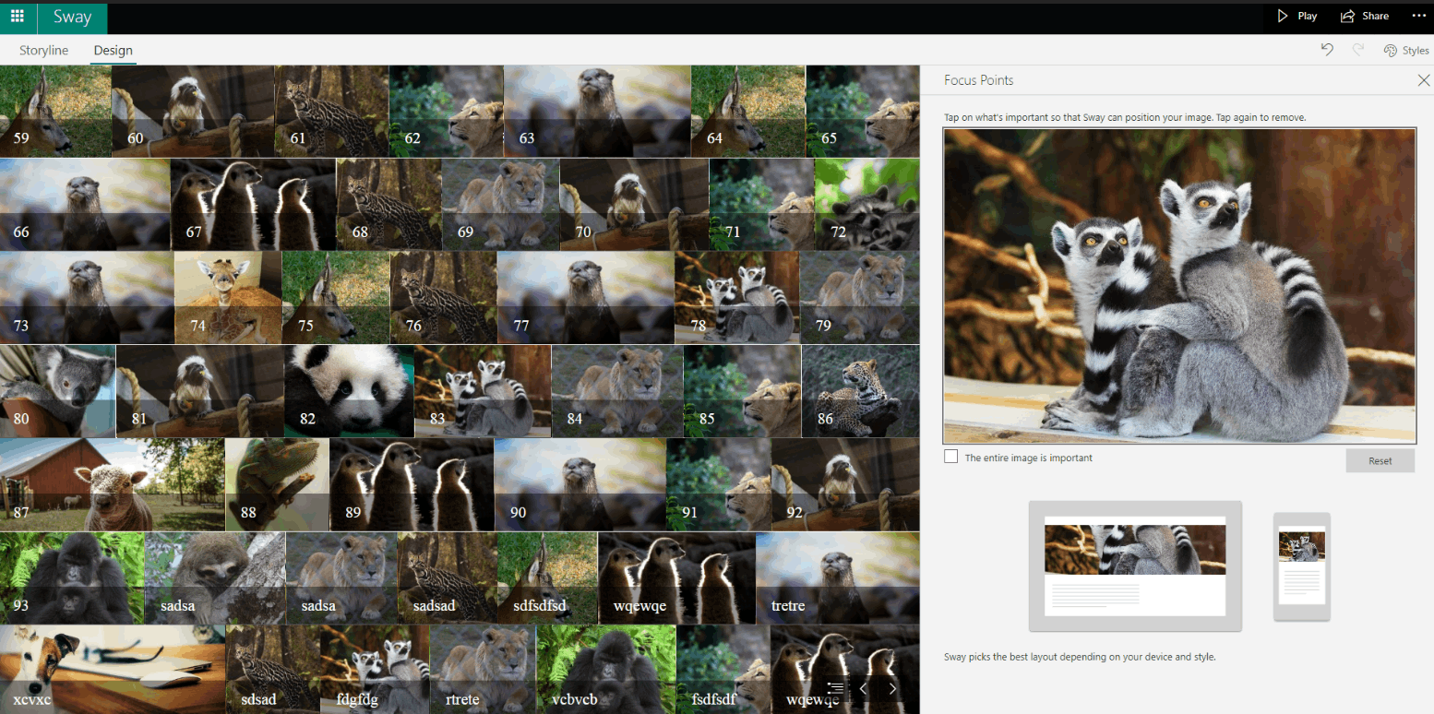Click the Redo arrow icon
This screenshot has width=1434, height=714.
(1356, 50)
